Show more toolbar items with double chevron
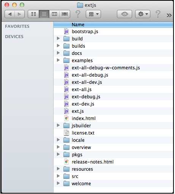Screen dimensions: 175x194 pos(169,15)
